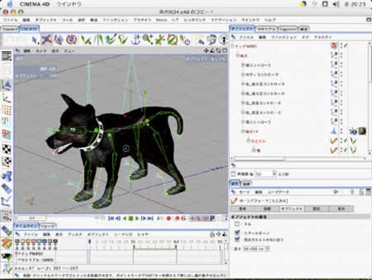The image size is (372, 280).
Task: Collapse the root object in the Object Manager tree
Action: tap(233, 46)
